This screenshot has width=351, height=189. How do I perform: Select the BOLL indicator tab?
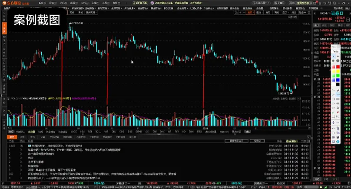(98, 132)
